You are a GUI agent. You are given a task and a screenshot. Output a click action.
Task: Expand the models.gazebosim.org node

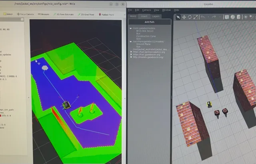[131, 57]
